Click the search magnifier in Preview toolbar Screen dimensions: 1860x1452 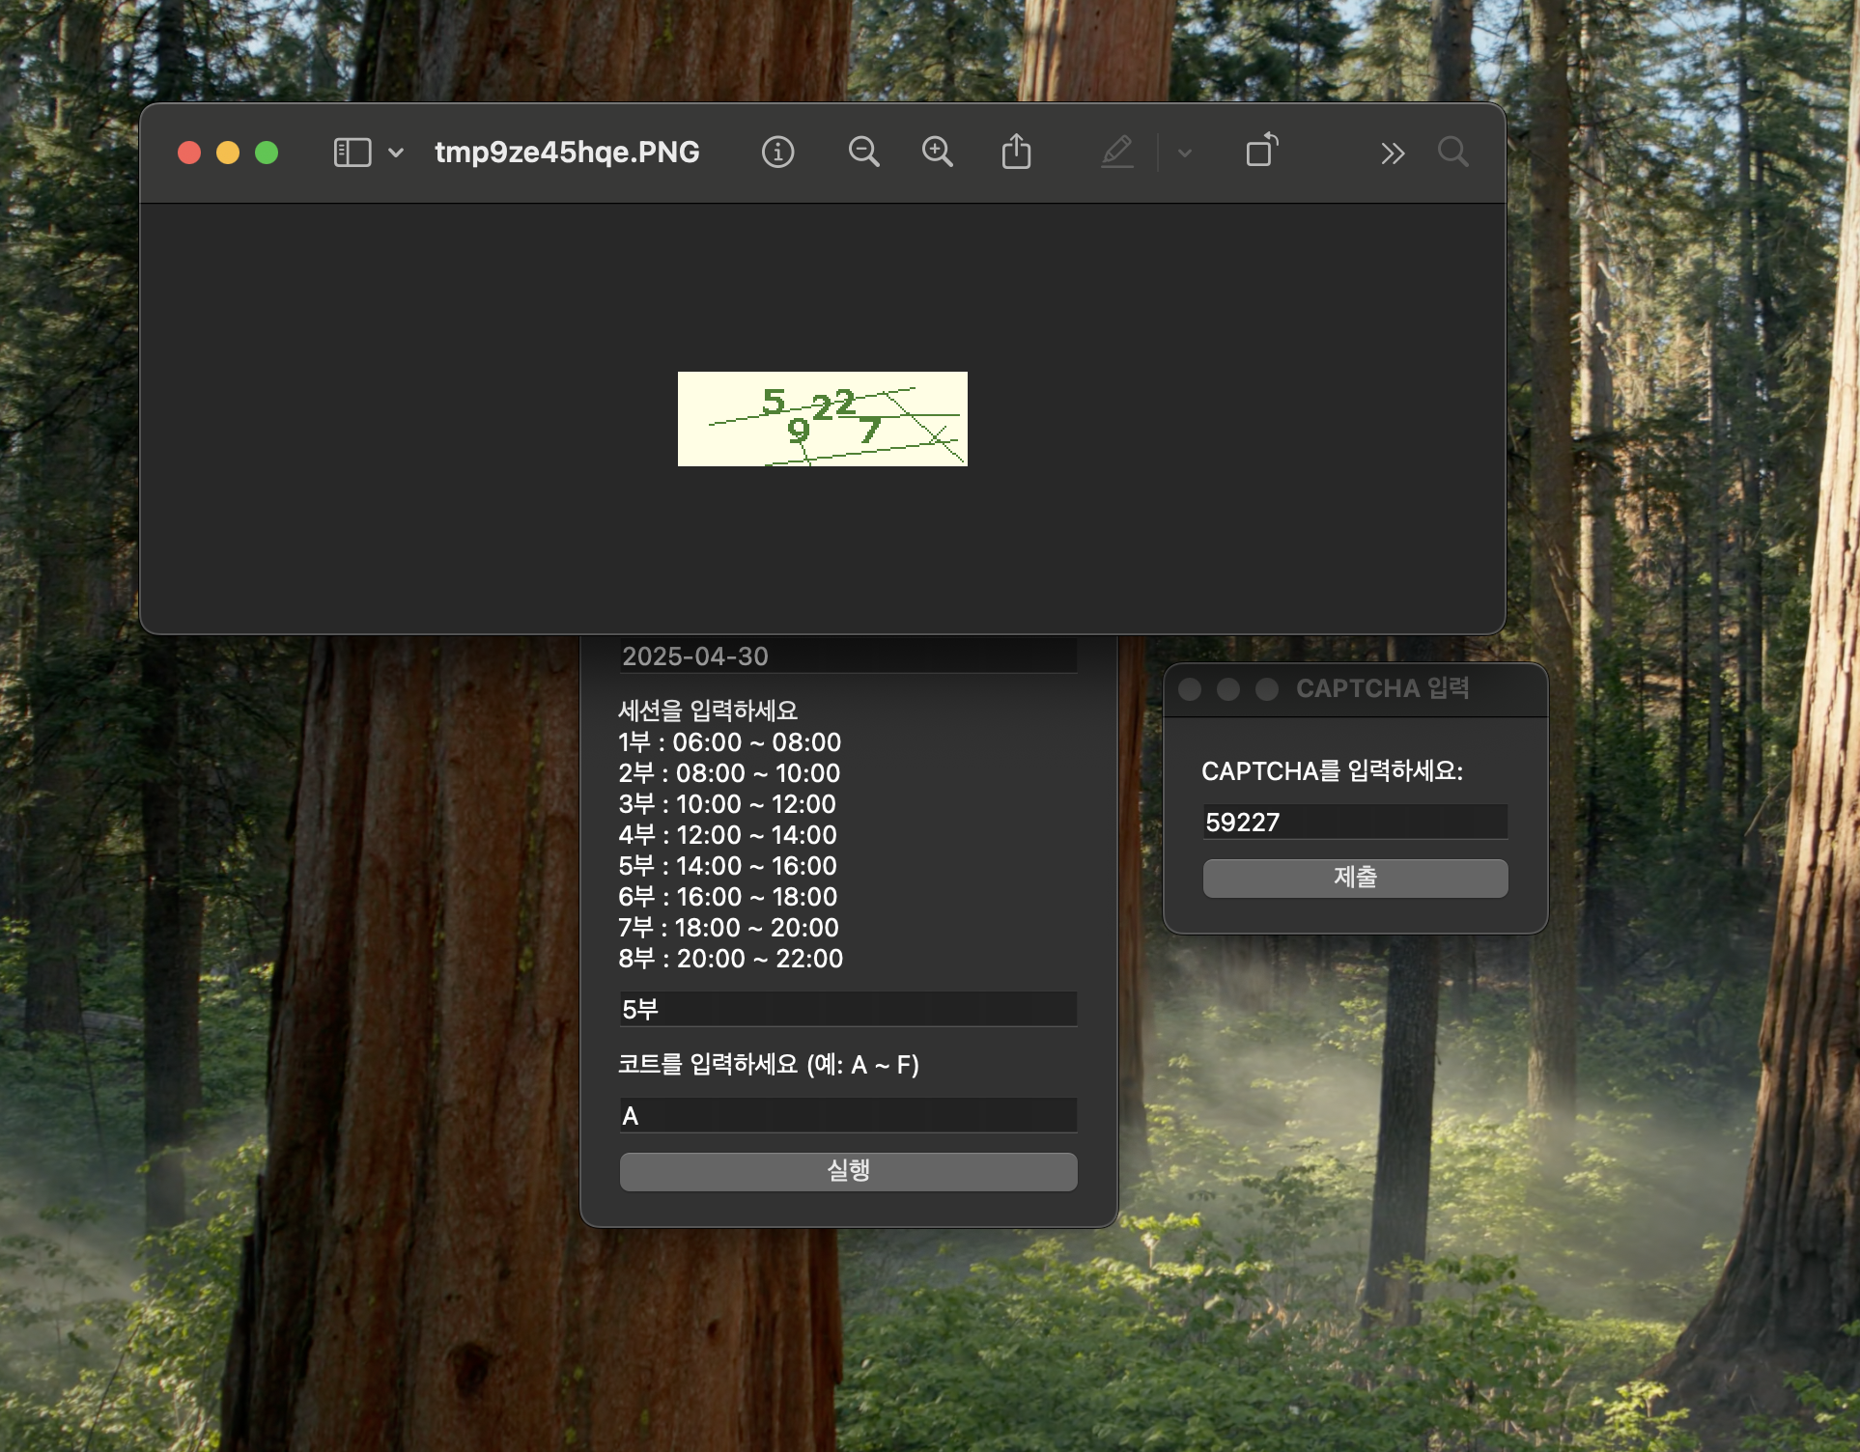pyautogui.click(x=1452, y=153)
